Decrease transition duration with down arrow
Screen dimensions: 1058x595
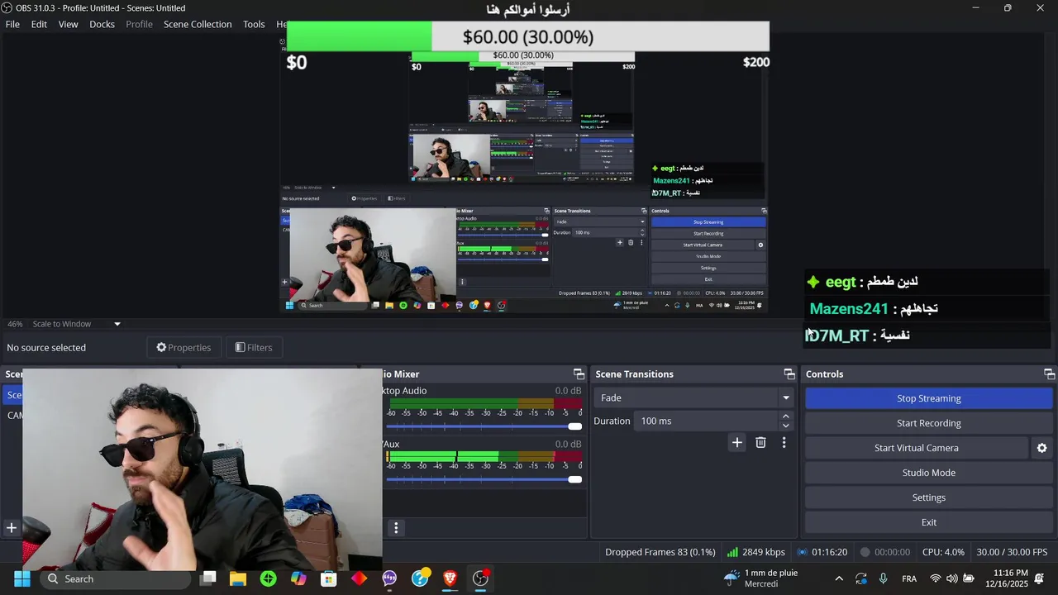click(x=785, y=426)
